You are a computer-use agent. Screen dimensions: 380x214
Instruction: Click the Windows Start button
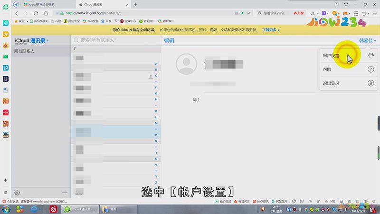pos(6,209)
